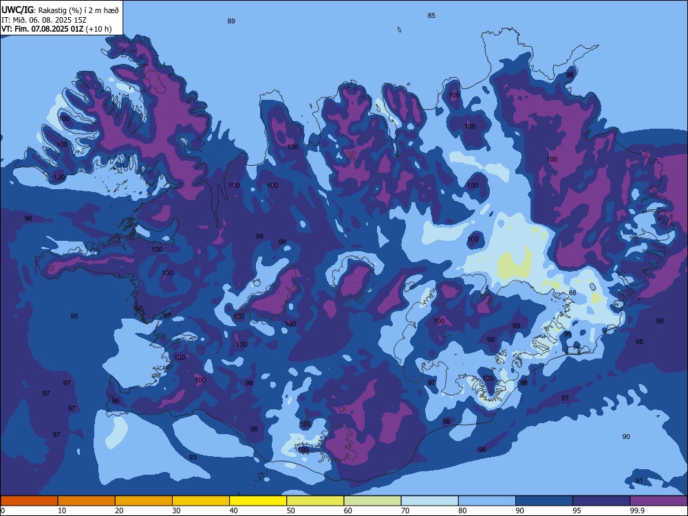
Task: Click the legend tick label '30'
Action: click(176, 510)
